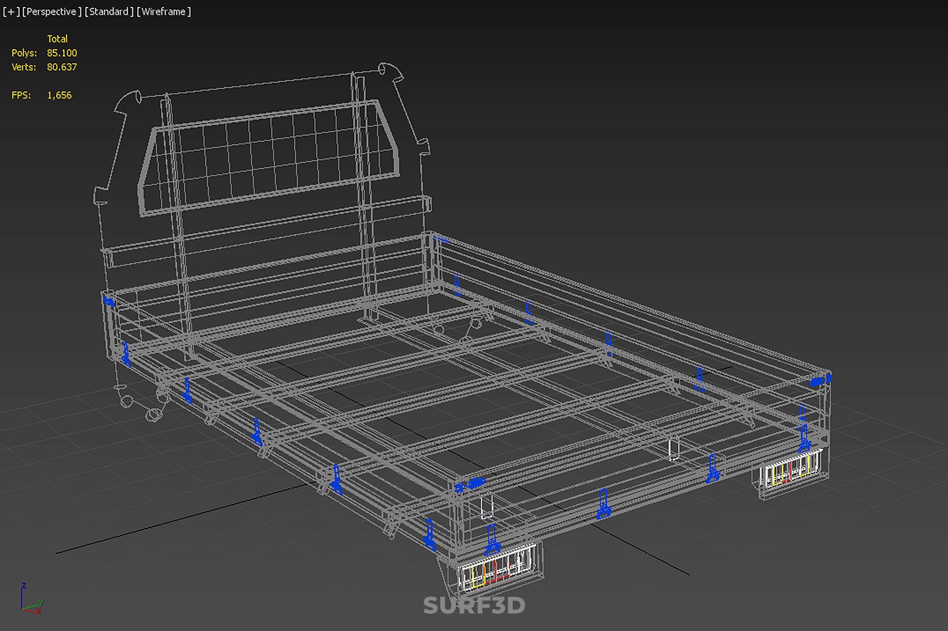This screenshot has width=948, height=631.
Task: Select the headboard mesh grille panel
Action: 269,158
